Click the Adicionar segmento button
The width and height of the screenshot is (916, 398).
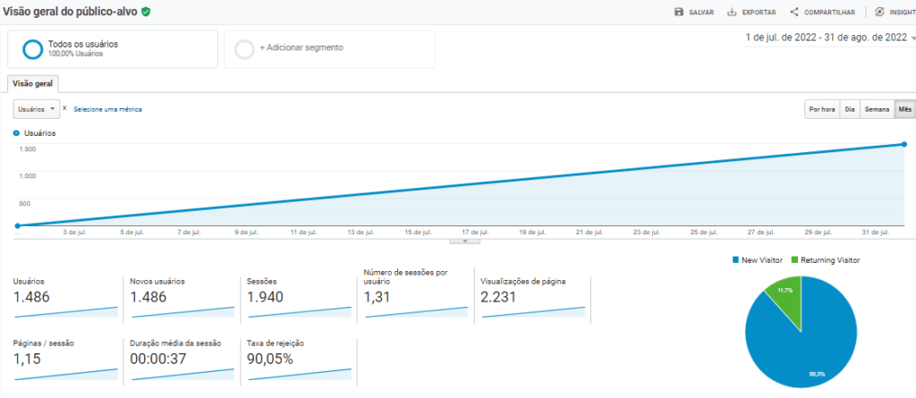301,47
